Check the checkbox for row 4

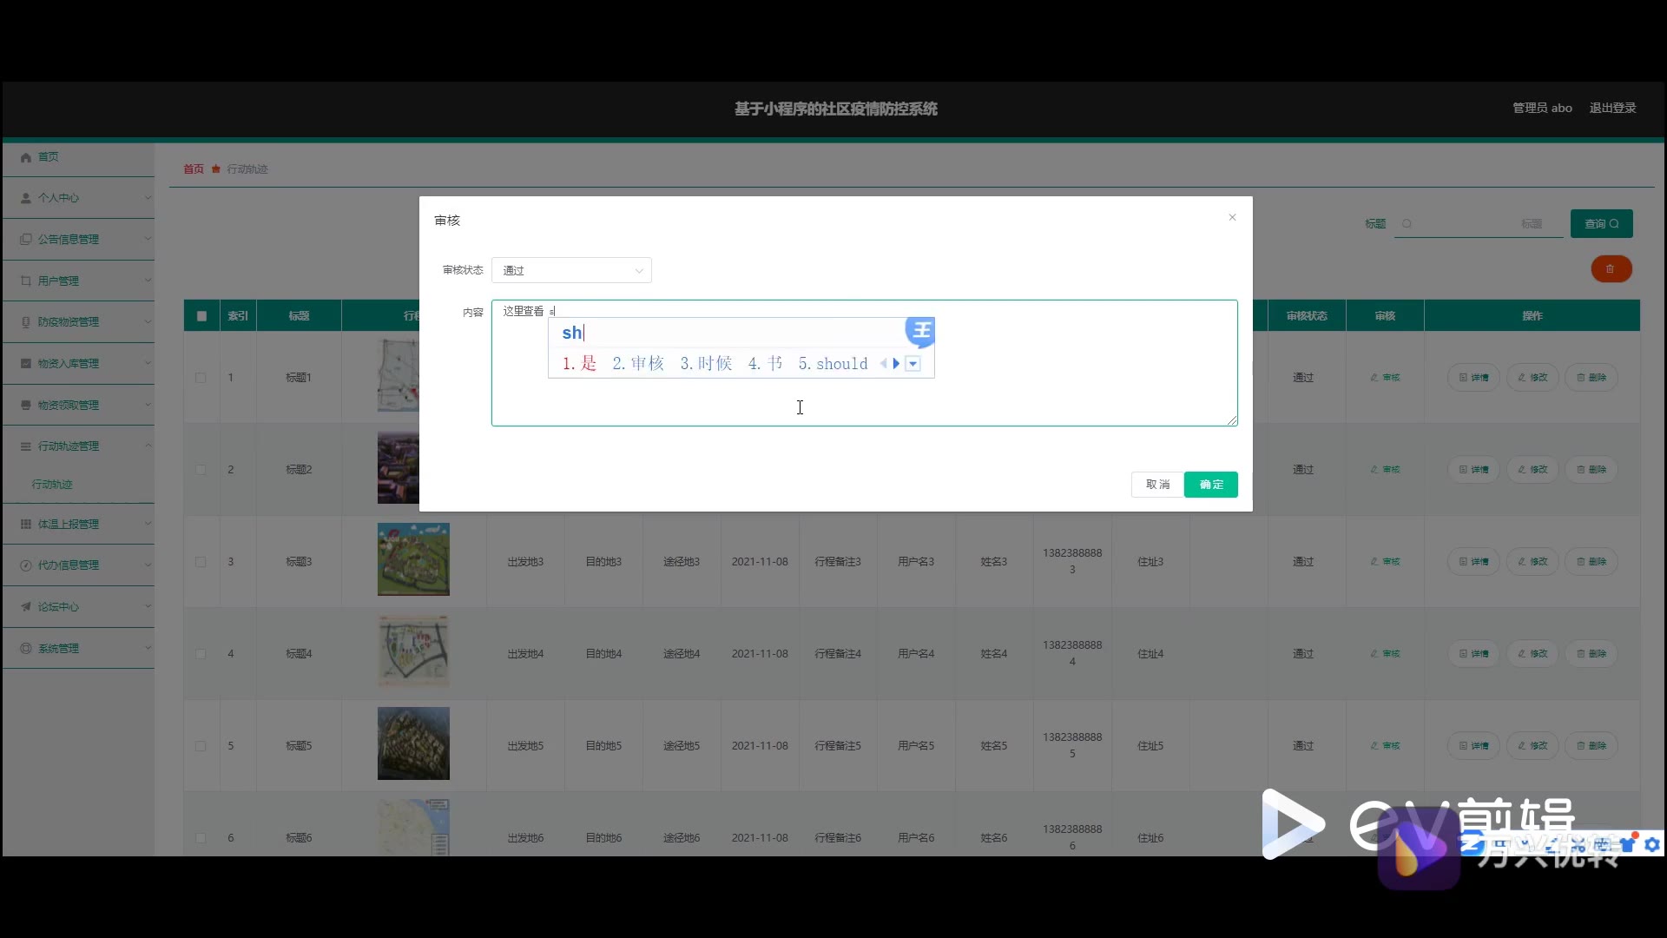point(201,654)
